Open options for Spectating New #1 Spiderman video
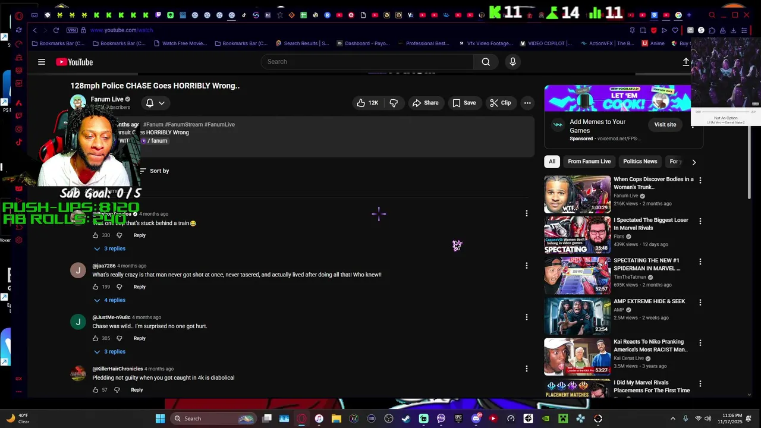Image resolution: width=761 pixels, height=428 pixels. click(x=700, y=262)
